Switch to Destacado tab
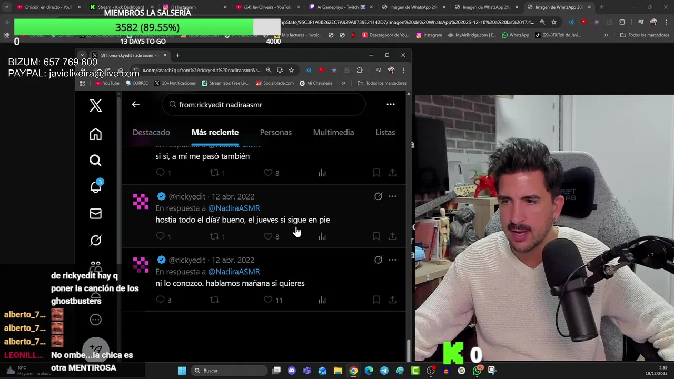This screenshot has width=674, height=379. 151,132
